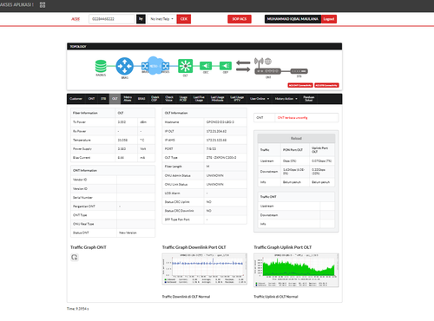Click the SOP ACS button
The height and width of the screenshot is (321, 434).
click(x=240, y=19)
